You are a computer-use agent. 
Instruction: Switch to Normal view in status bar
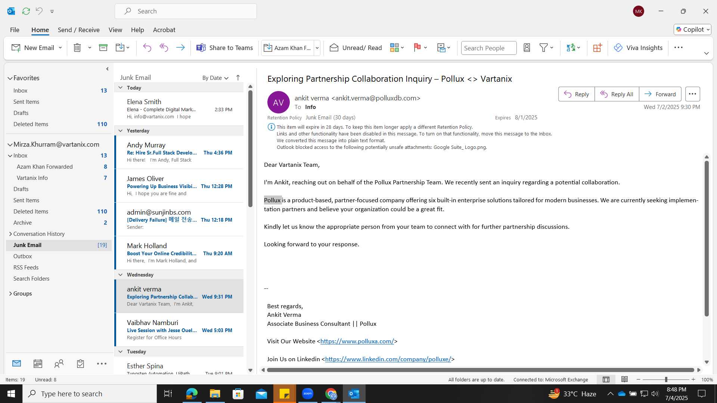pyautogui.click(x=606, y=379)
